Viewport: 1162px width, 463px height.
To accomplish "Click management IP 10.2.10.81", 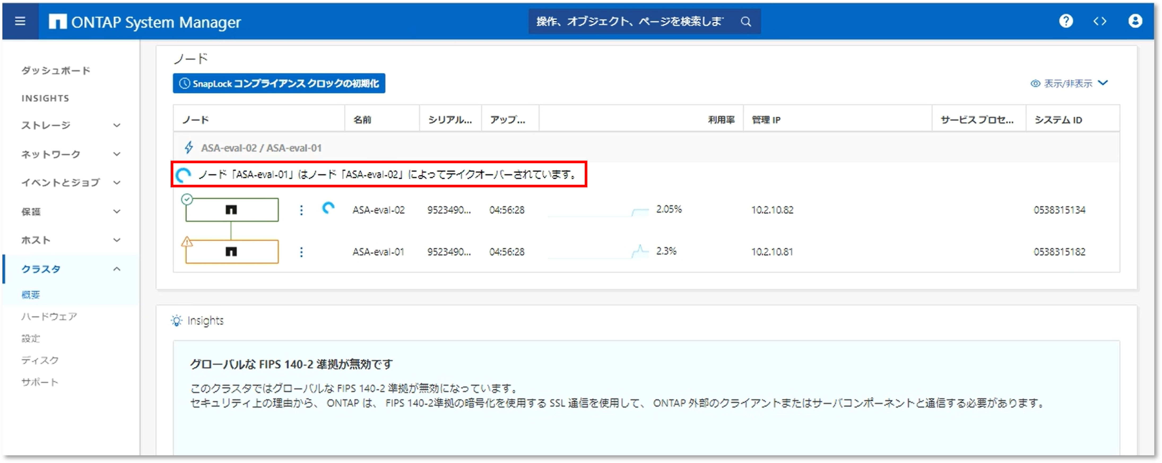I will pos(771,252).
